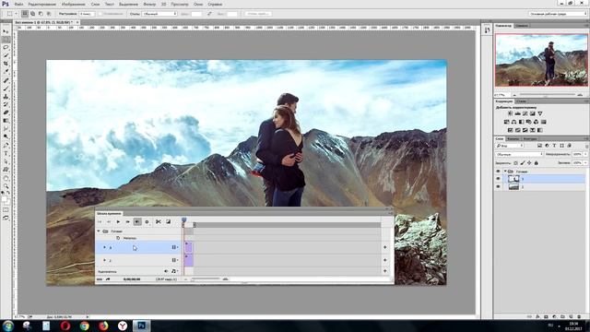Select the purple clip on selected track
This screenshot has height=332, width=590.
(x=188, y=247)
